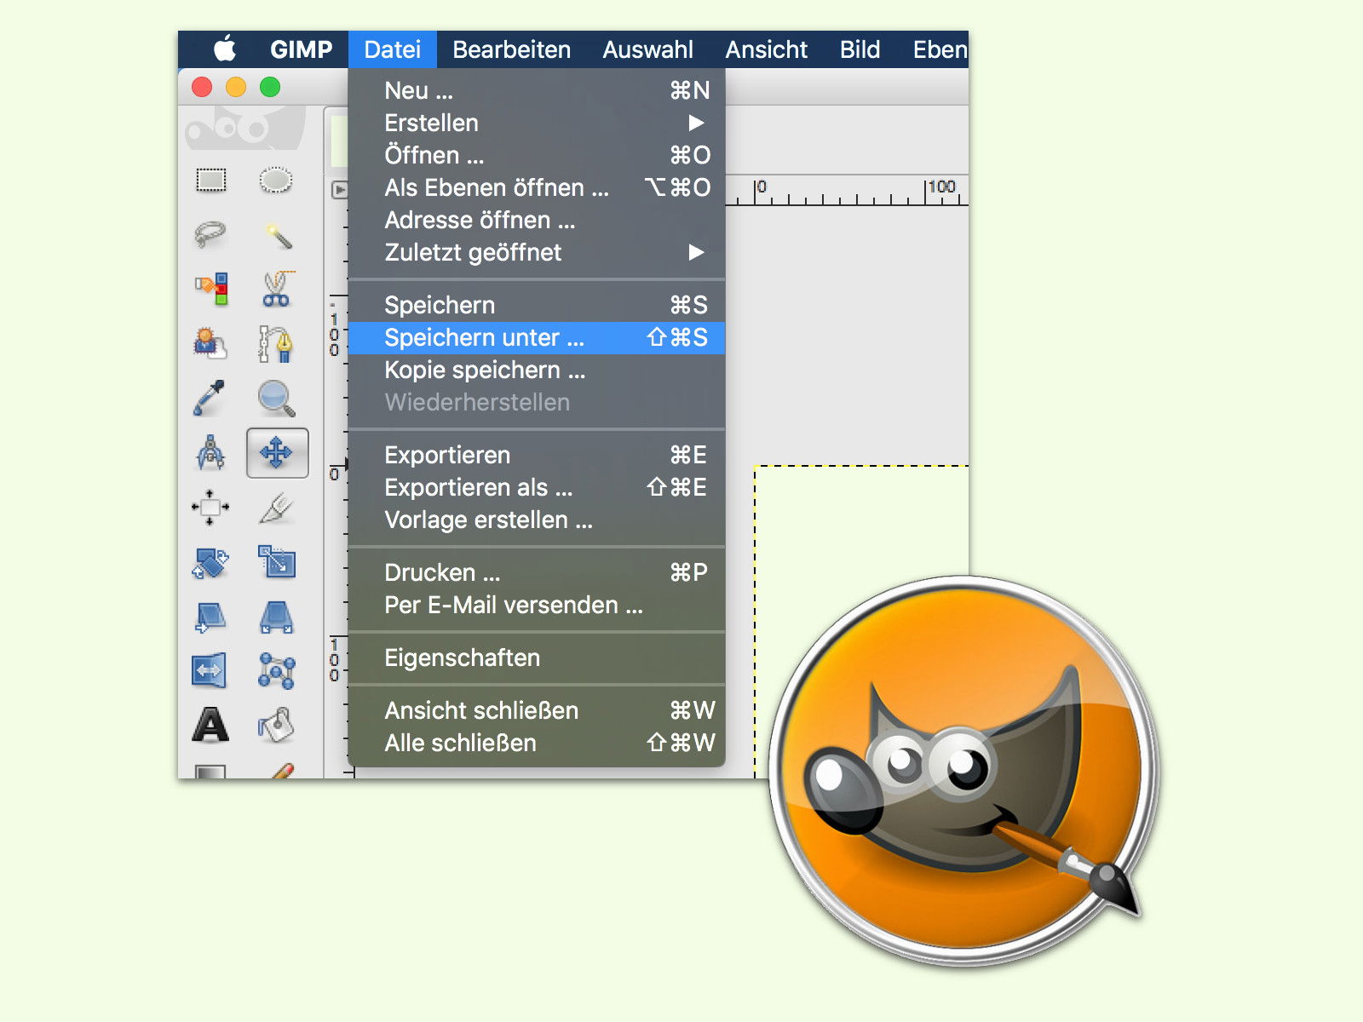Viewport: 1363px width, 1022px height.
Task: Click the highlighted Move tool
Action: (277, 452)
